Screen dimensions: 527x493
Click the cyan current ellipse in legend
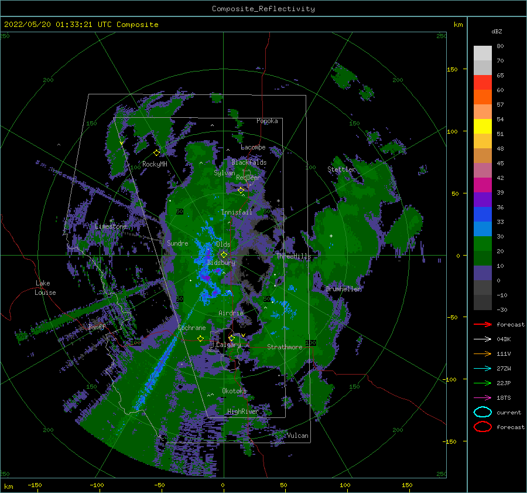(x=482, y=412)
